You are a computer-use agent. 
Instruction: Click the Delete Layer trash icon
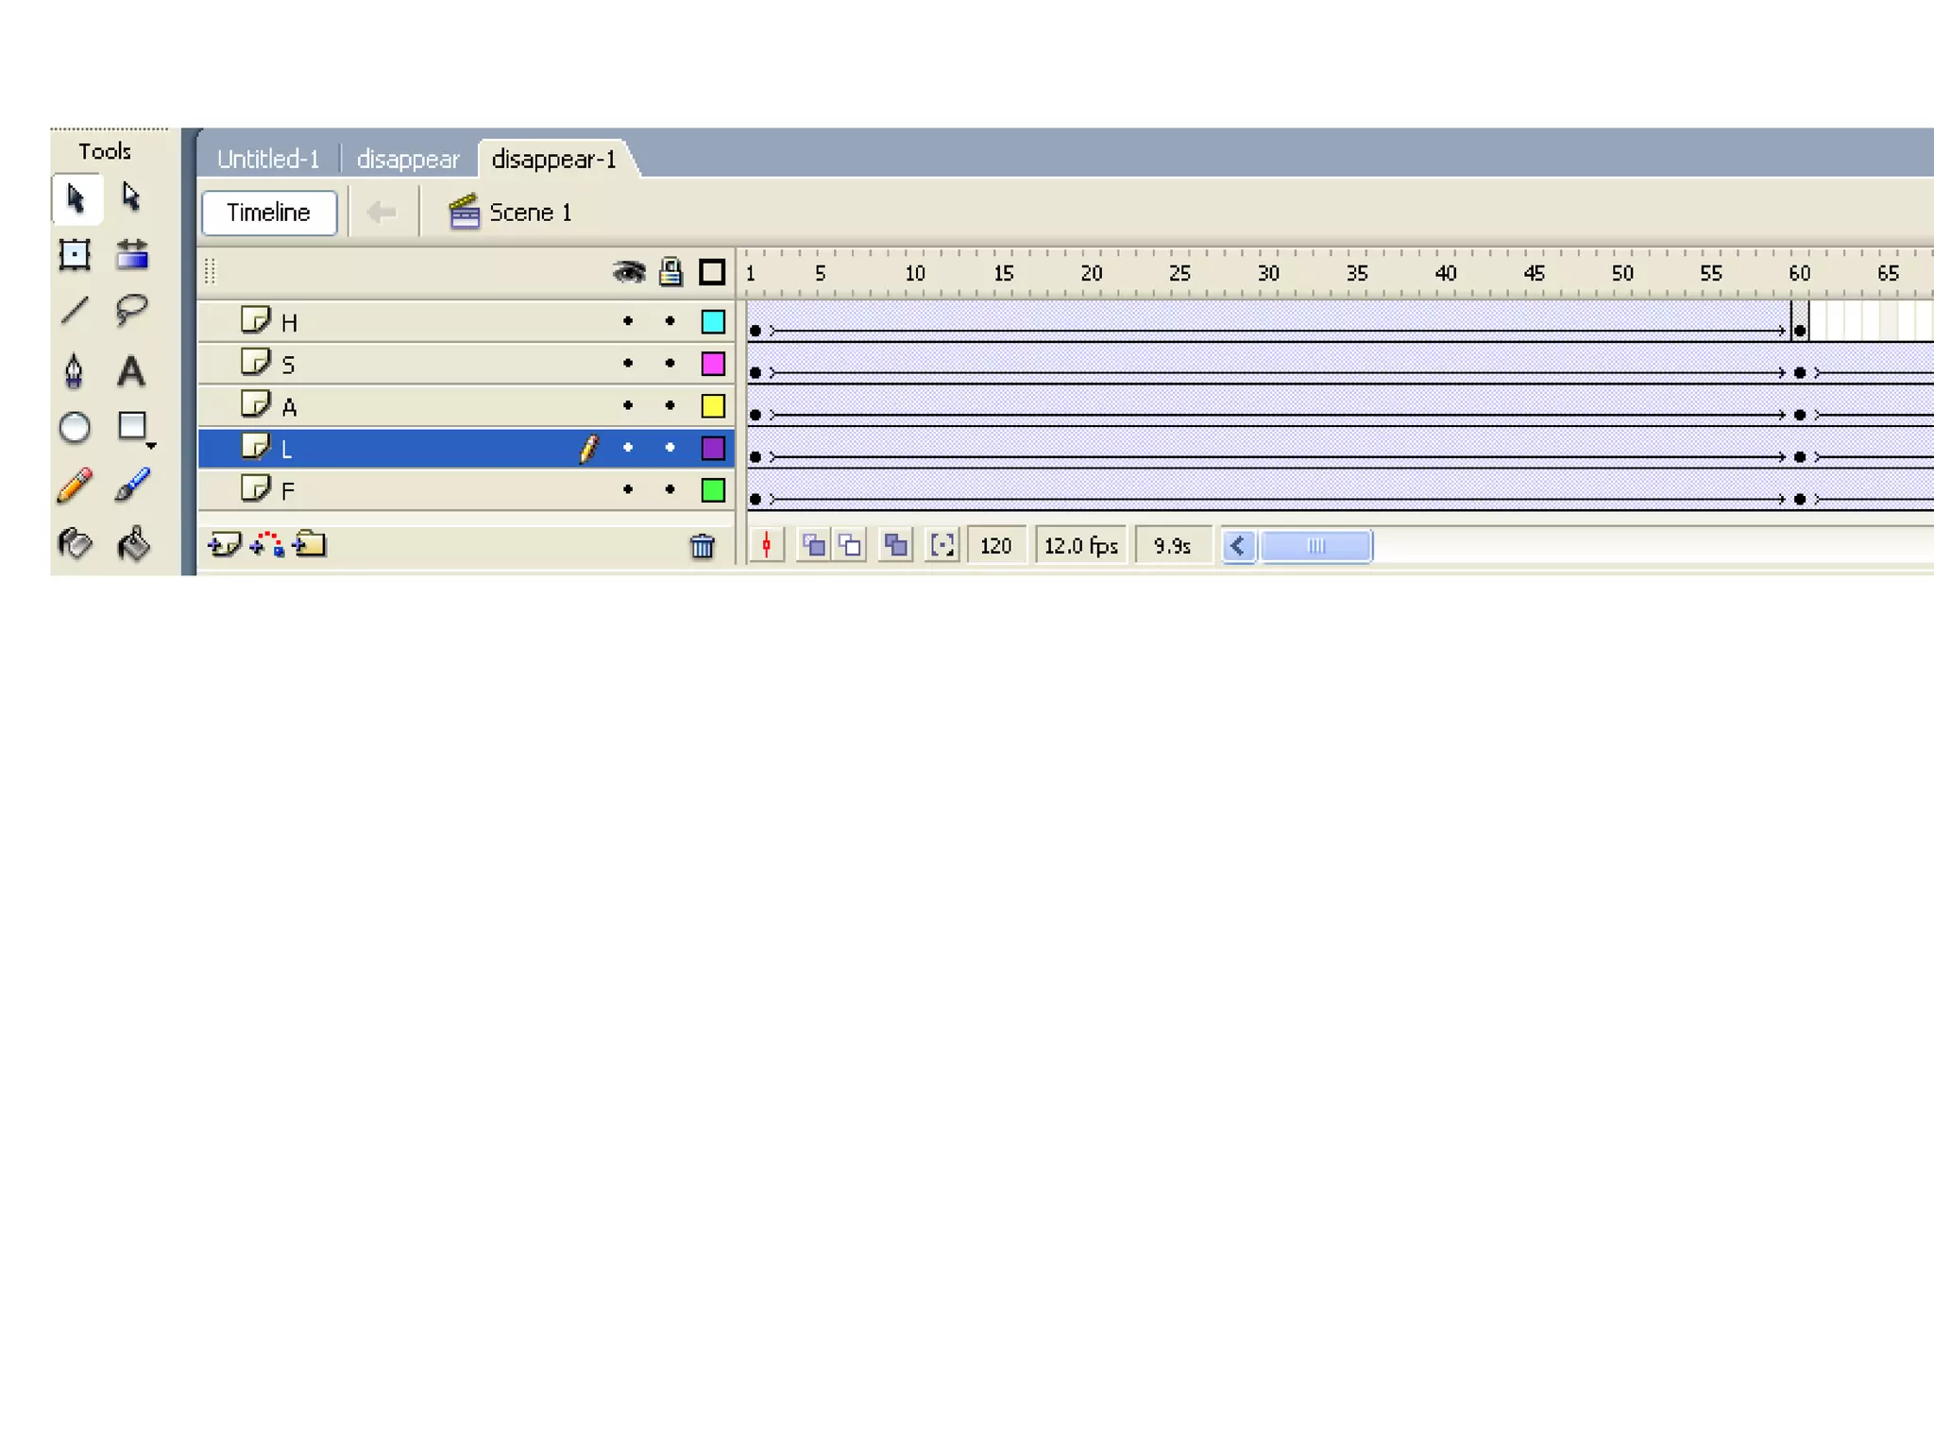pyautogui.click(x=702, y=546)
